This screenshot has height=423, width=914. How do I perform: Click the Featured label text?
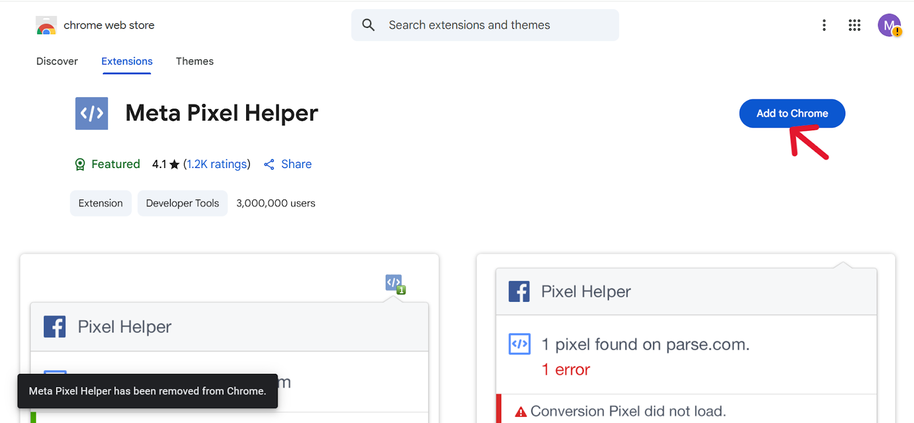pos(115,164)
